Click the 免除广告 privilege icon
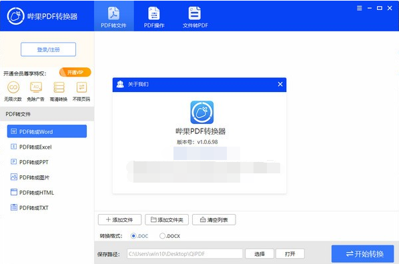The width and height of the screenshot is (399, 264). pos(36,87)
